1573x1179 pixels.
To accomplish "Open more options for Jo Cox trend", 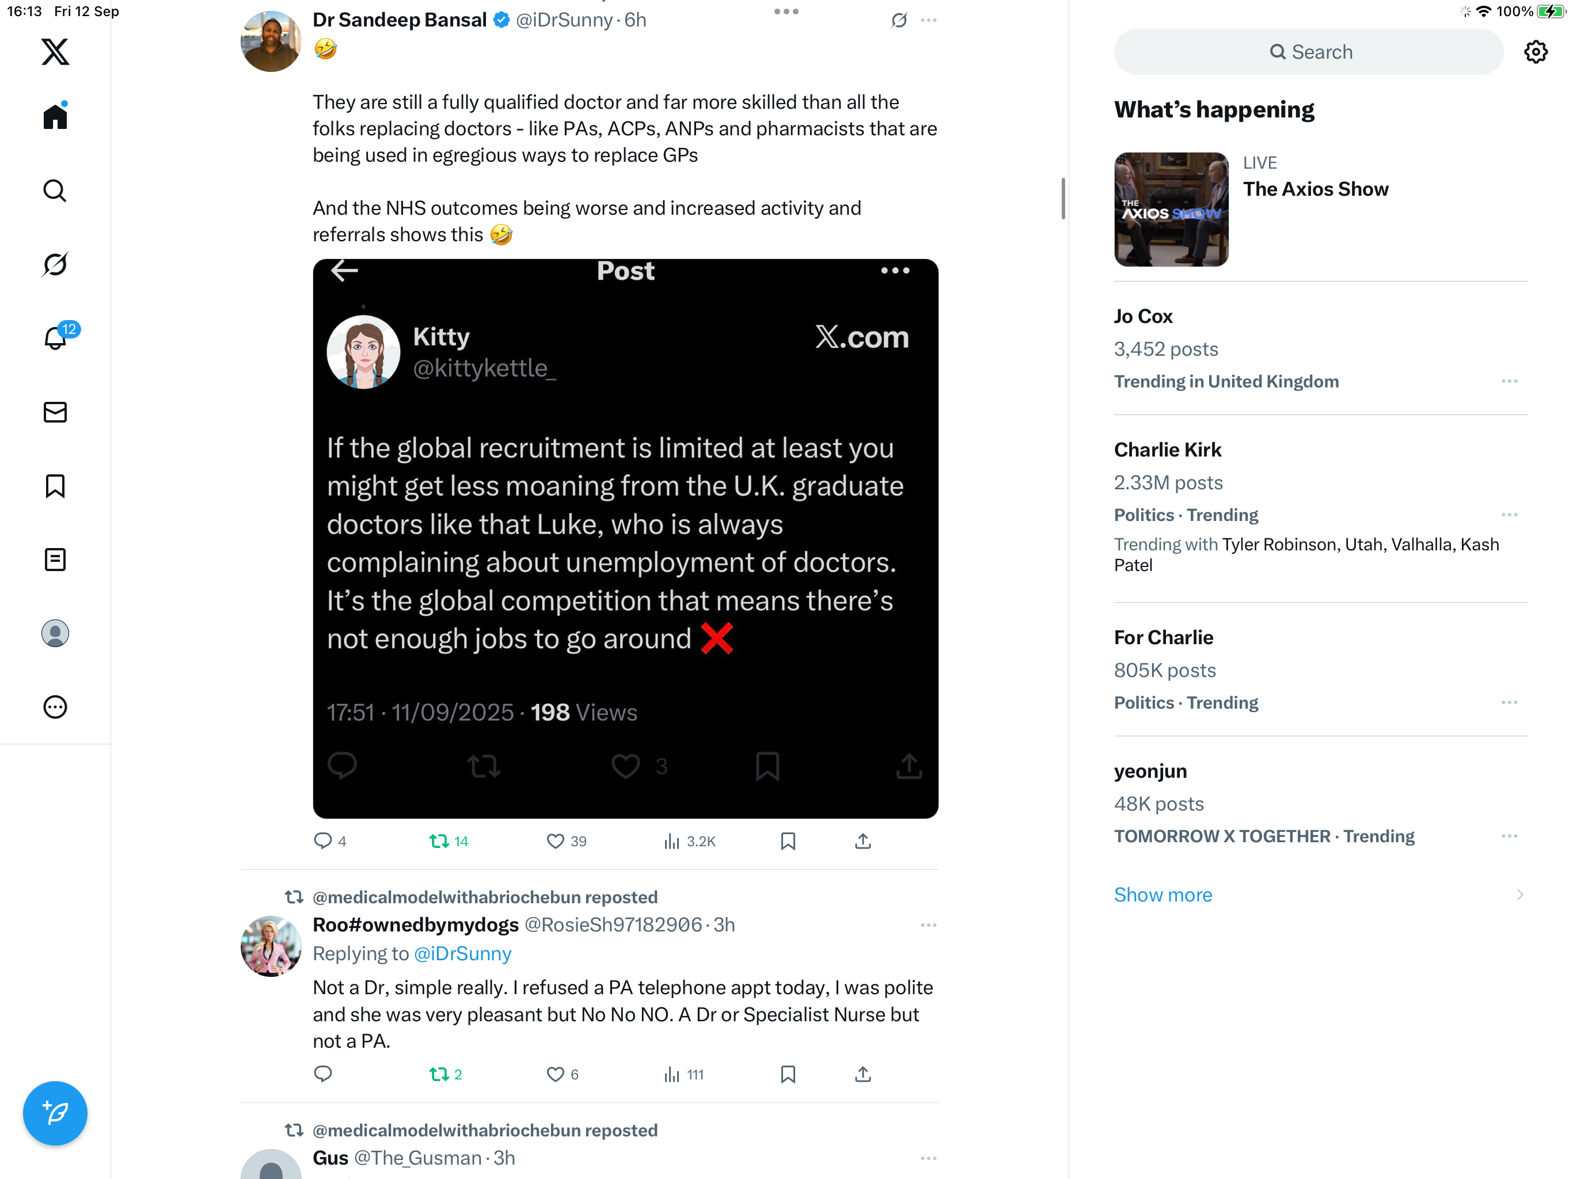I will coord(1509,382).
